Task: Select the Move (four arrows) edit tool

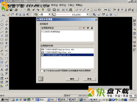Action: click(7, 25)
